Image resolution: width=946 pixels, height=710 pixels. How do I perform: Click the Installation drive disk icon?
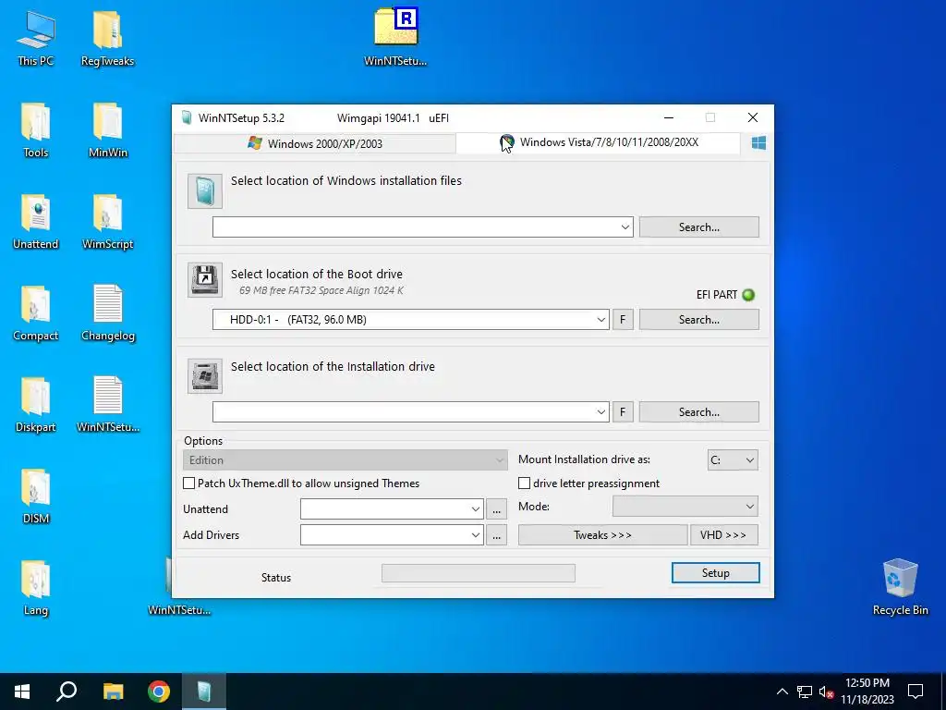click(x=204, y=375)
